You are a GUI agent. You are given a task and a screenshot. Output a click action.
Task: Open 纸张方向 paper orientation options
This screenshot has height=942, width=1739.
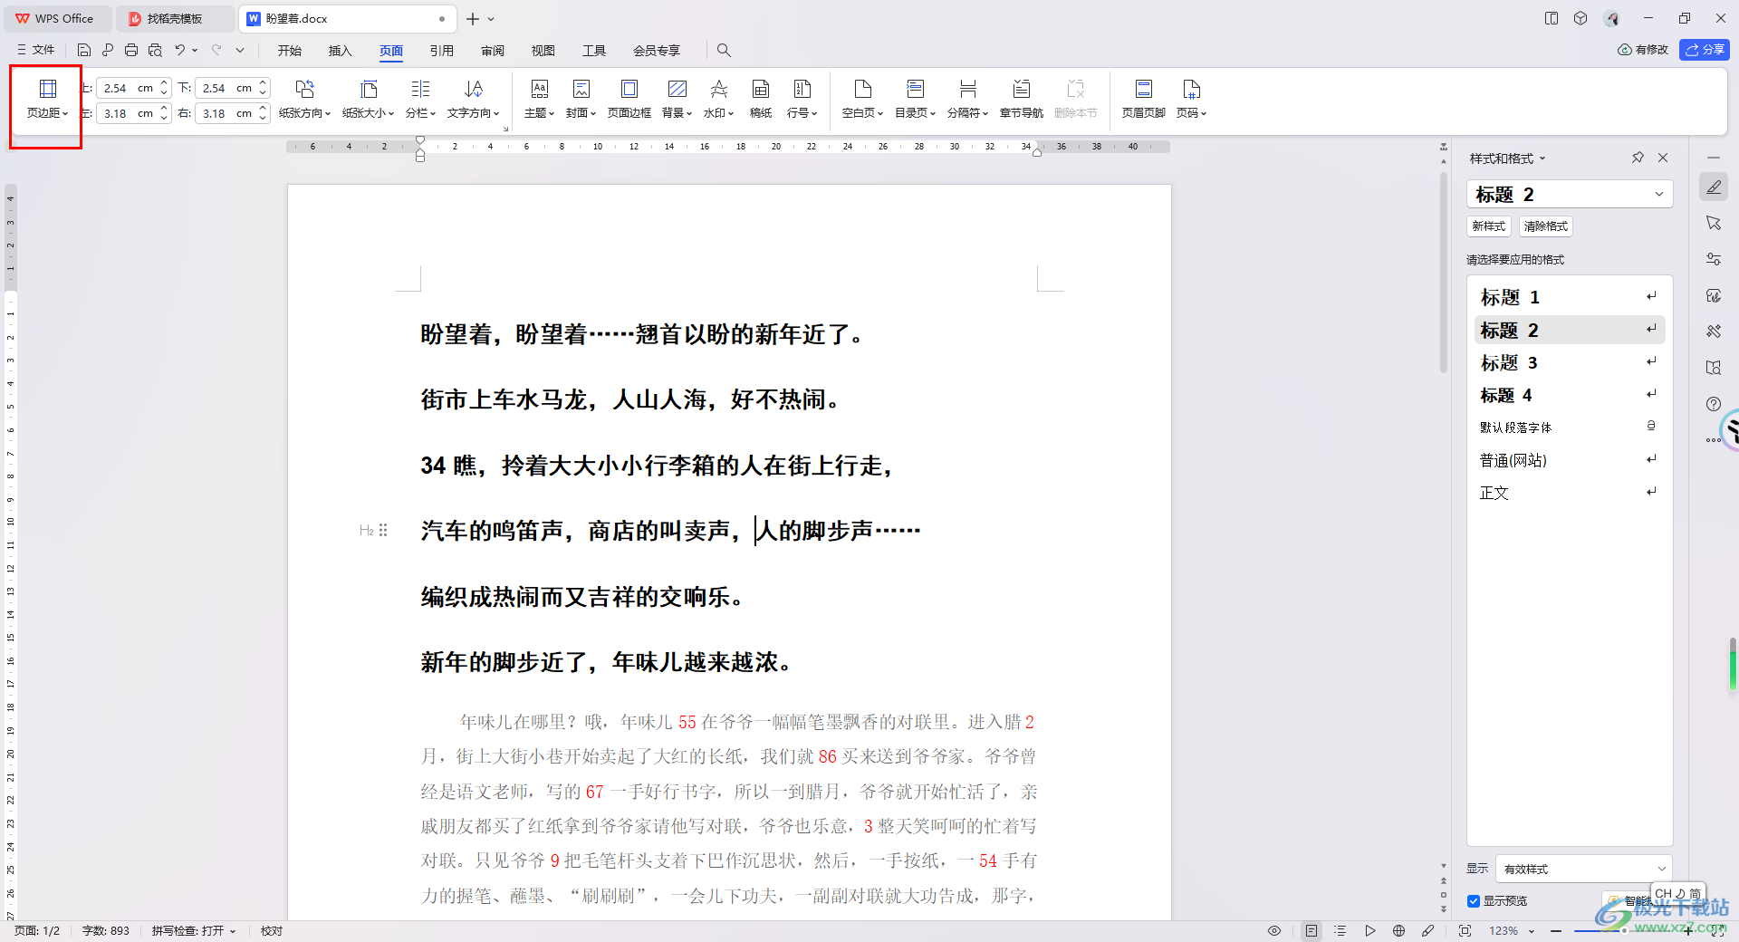click(304, 100)
